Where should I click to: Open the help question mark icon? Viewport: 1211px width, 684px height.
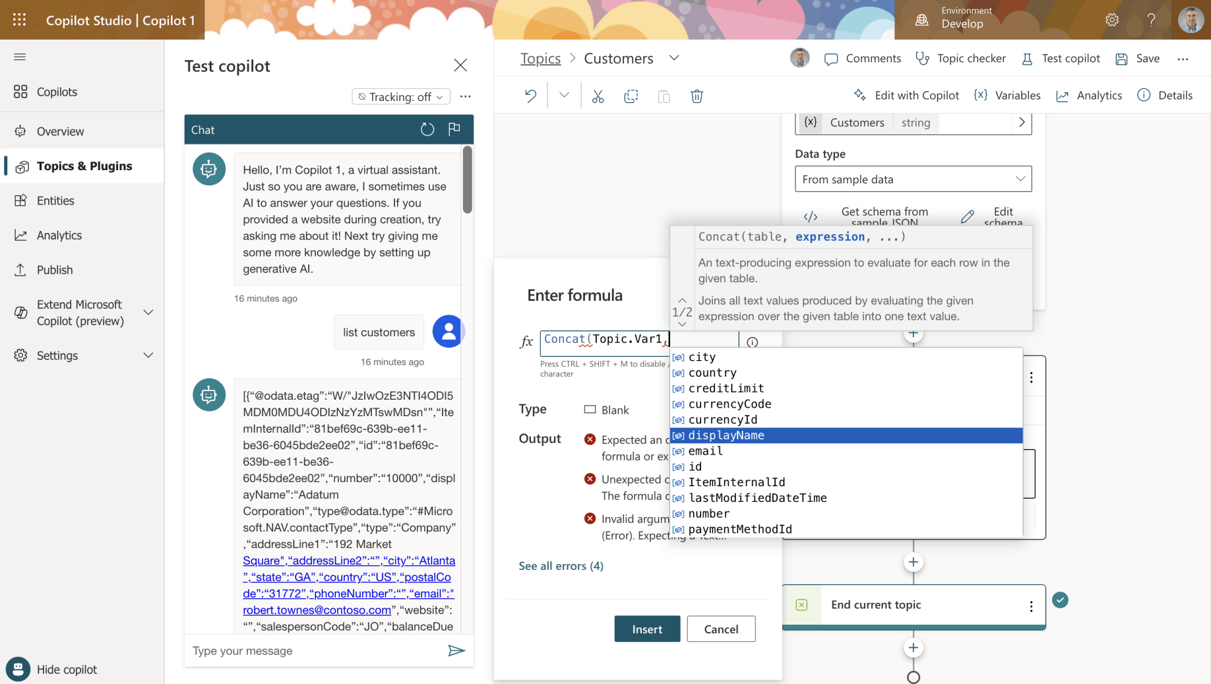(x=1151, y=20)
